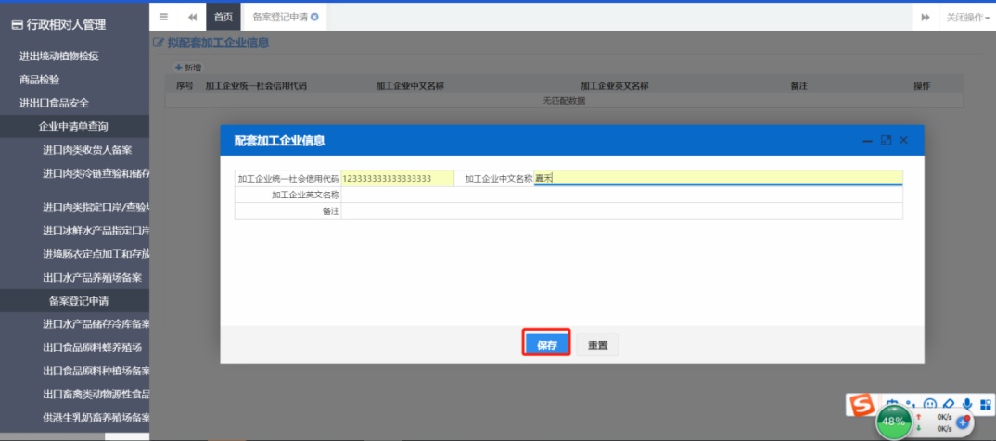
Task: Click the double right arrow tab scroll icon
Action: tap(926, 18)
